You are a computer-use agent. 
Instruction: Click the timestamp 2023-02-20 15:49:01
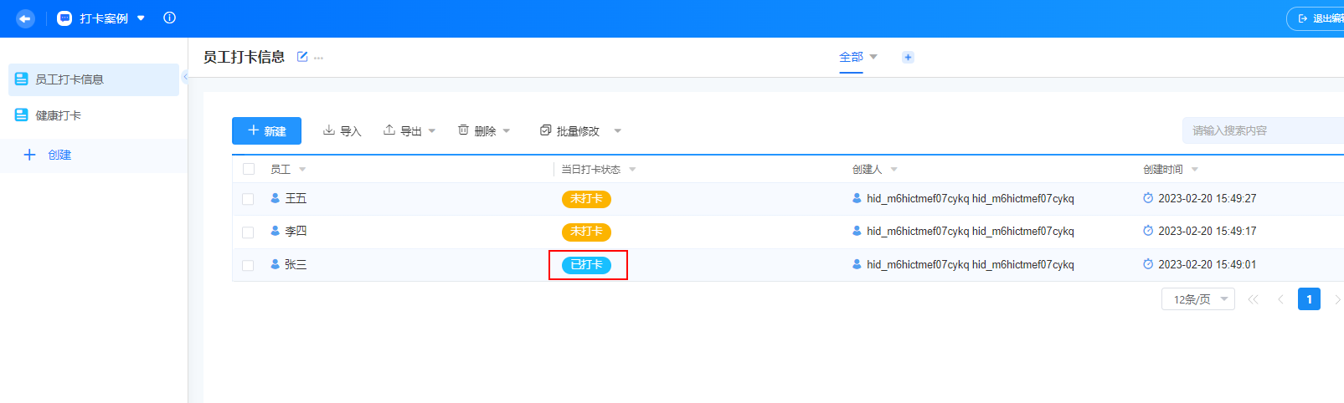pyautogui.click(x=1208, y=264)
